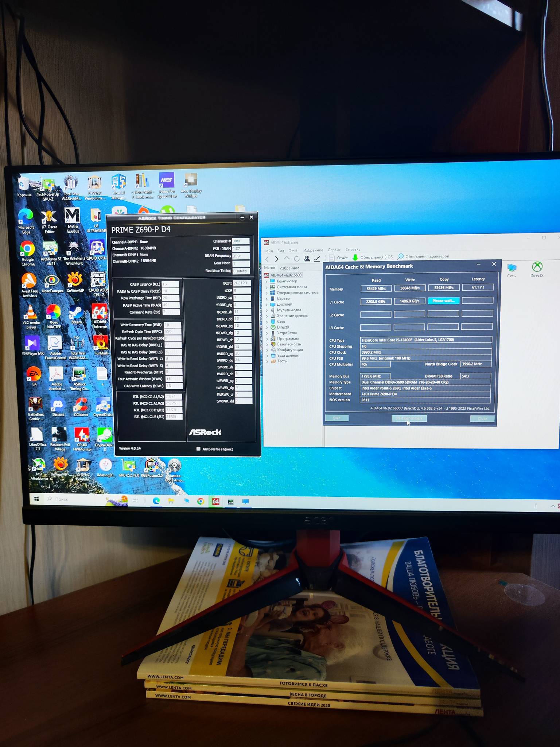Open the FurMark desktop shortcut

pos(101,345)
